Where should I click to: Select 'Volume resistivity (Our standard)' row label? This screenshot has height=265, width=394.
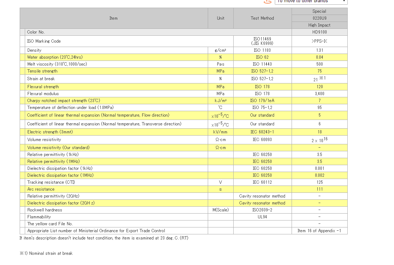pyautogui.click(x=58, y=148)
